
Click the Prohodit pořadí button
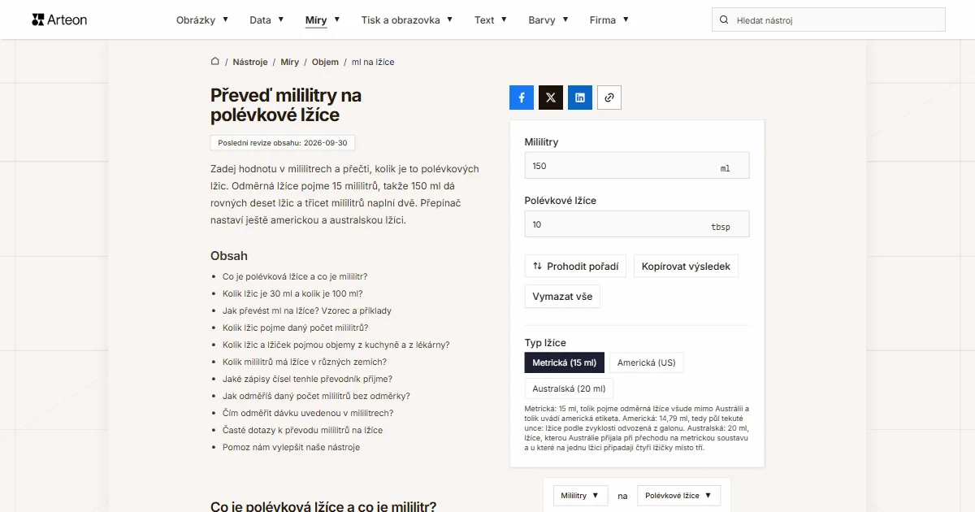point(575,267)
